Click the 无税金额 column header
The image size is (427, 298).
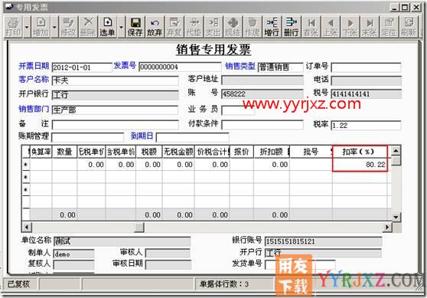pyautogui.click(x=178, y=152)
